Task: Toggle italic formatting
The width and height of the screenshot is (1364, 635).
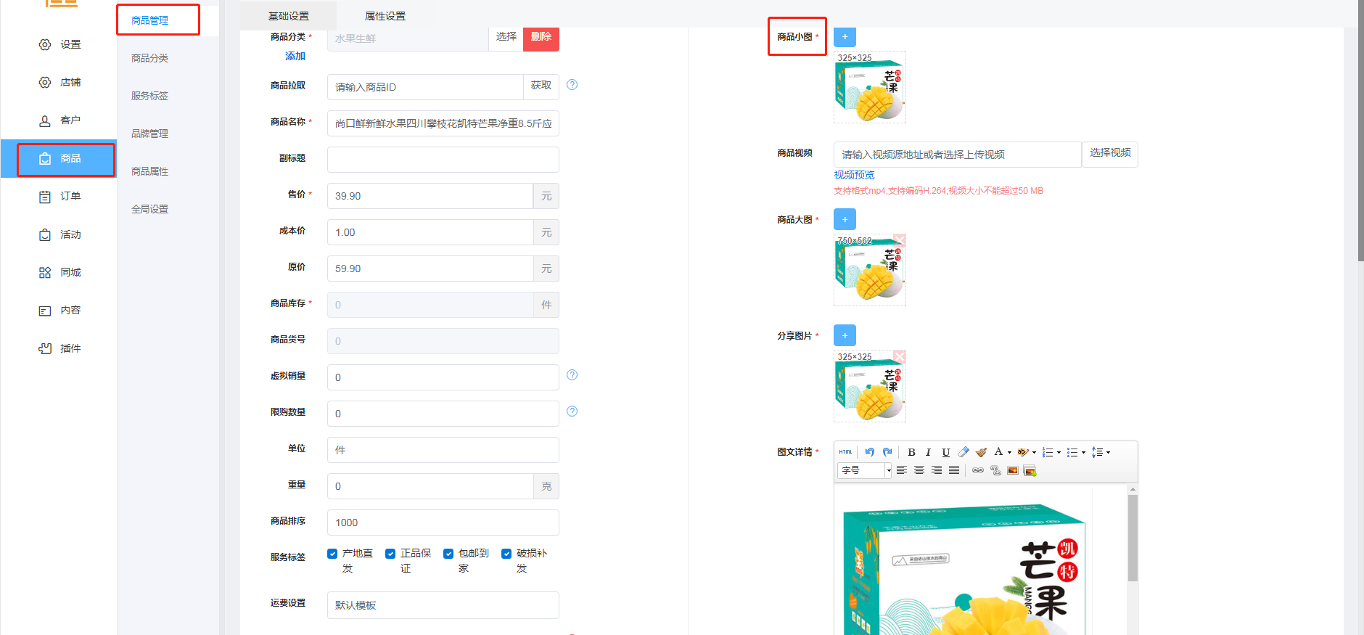Action: 928,452
